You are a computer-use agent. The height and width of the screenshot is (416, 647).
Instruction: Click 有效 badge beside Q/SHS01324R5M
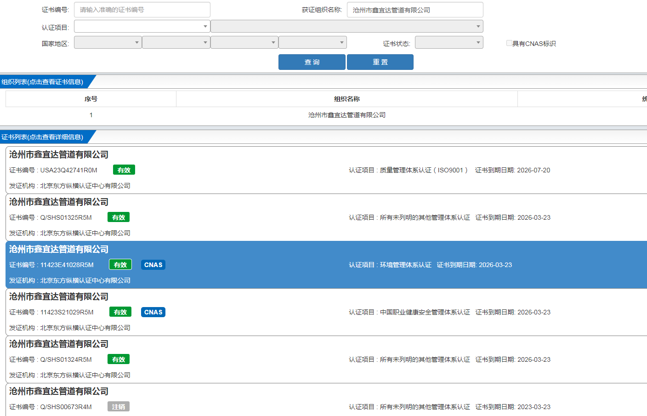[119, 359]
